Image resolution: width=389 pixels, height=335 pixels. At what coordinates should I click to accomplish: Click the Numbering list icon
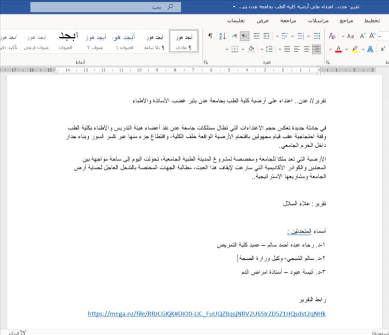(x=300, y=36)
